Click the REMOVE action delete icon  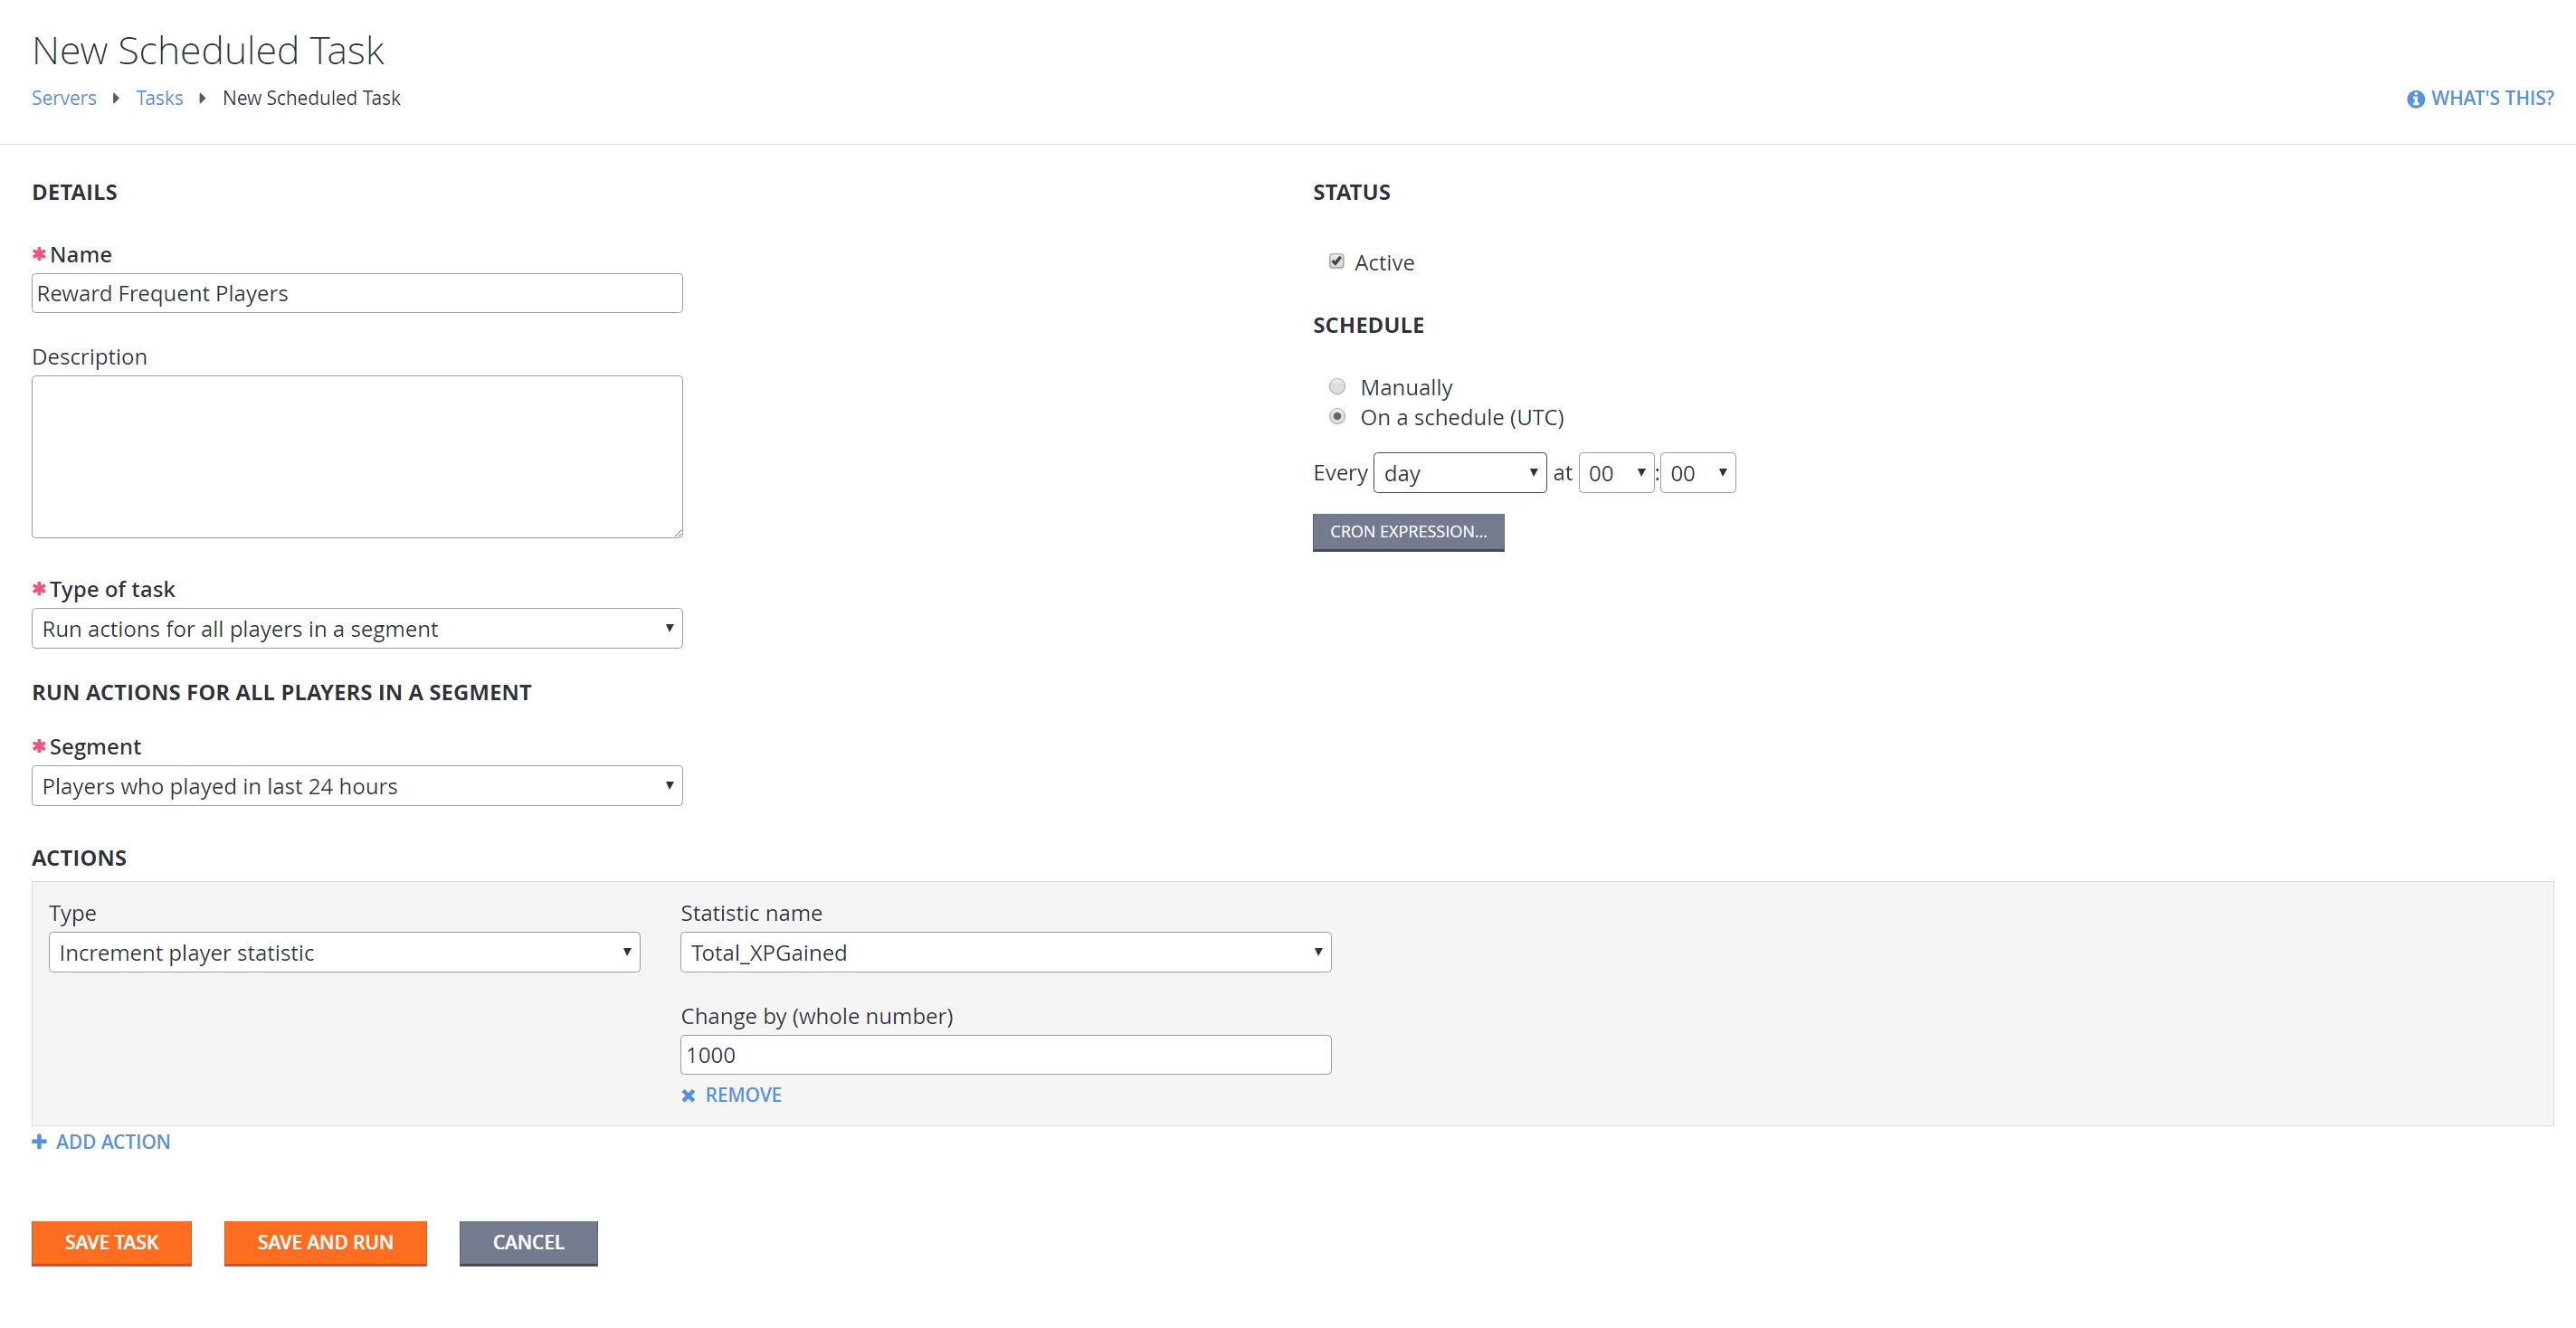tap(689, 1095)
